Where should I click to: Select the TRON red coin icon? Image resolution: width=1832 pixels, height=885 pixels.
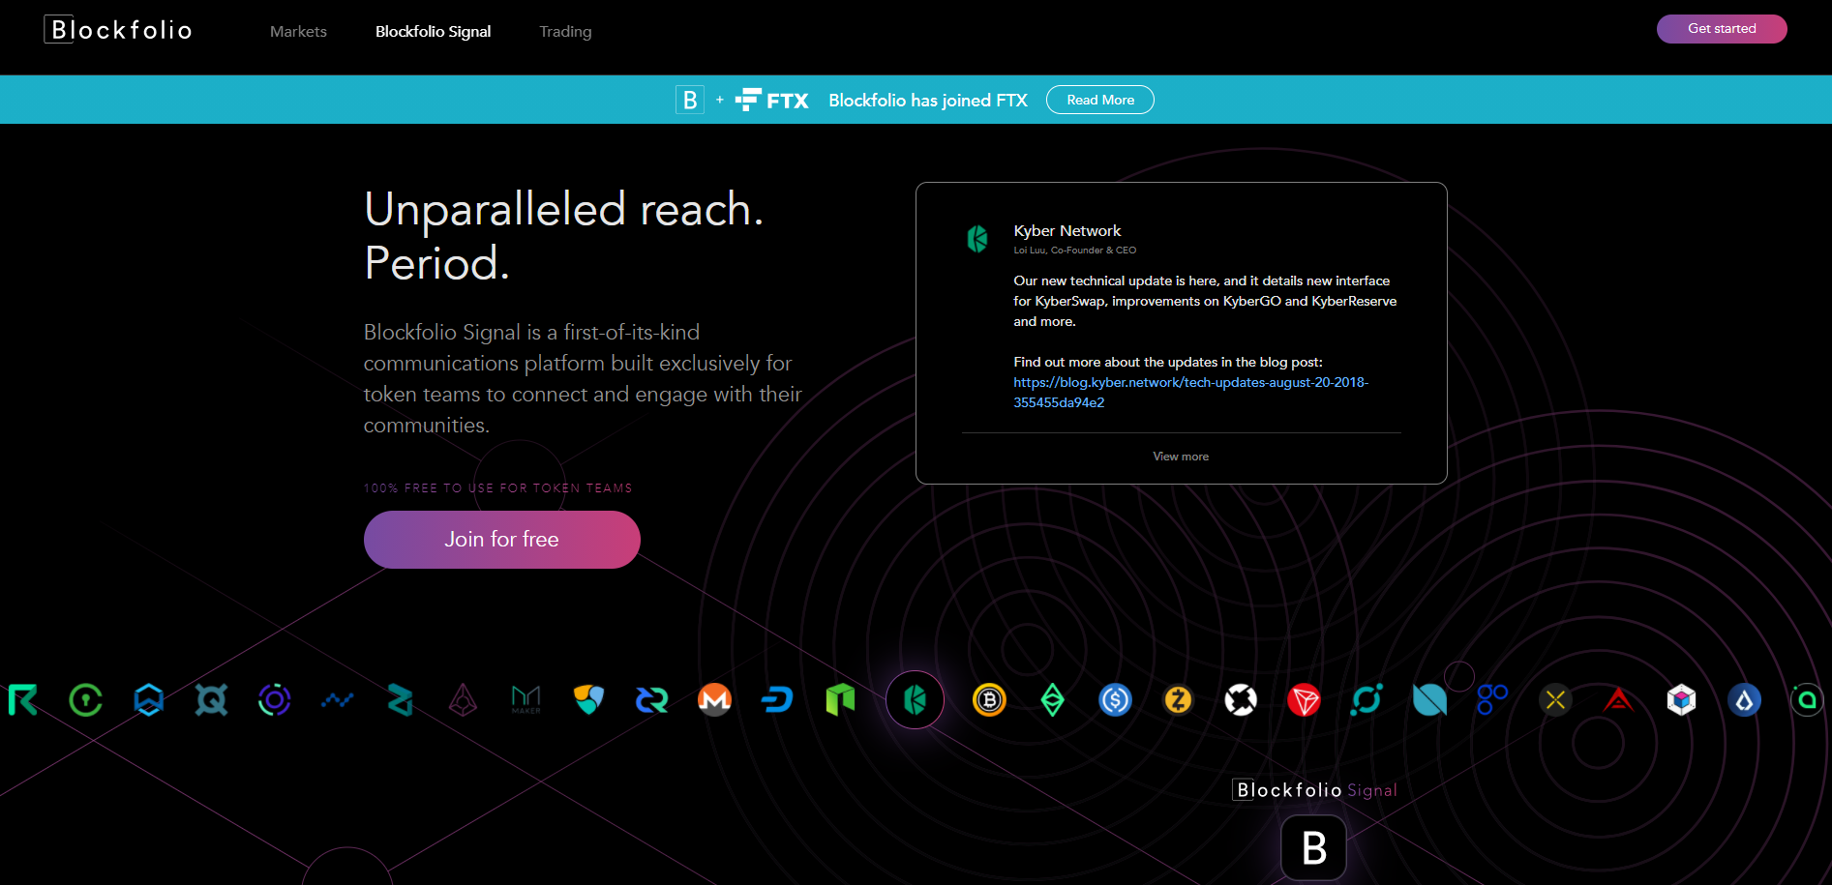[1305, 699]
